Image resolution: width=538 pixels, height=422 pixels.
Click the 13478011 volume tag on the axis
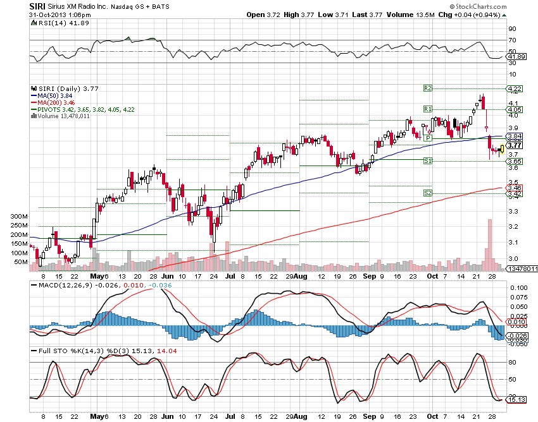(523, 268)
